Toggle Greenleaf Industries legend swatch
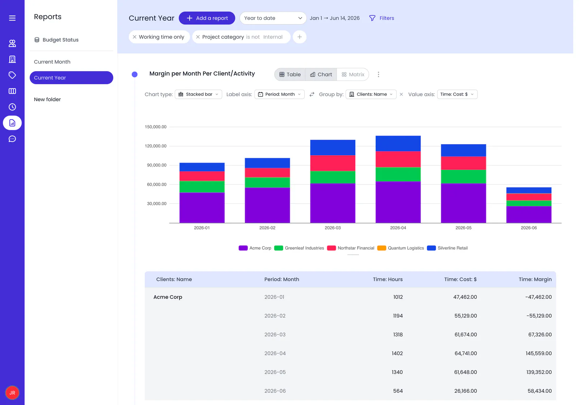Screen dimensions: 579x405 pyautogui.click(x=279, y=248)
